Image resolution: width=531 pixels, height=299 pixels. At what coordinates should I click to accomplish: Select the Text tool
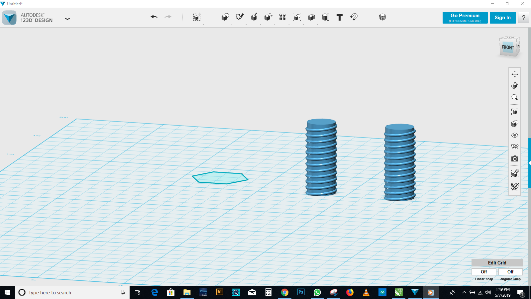pyautogui.click(x=339, y=17)
